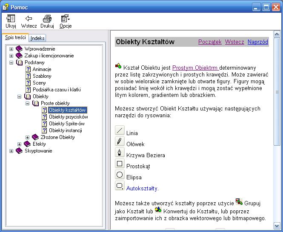Screen dimensions: 283x232
Task: Click the question page icon beside Animacje
Action: [28, 69]
